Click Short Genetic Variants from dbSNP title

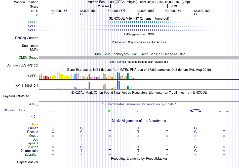[x=139, y=62]
